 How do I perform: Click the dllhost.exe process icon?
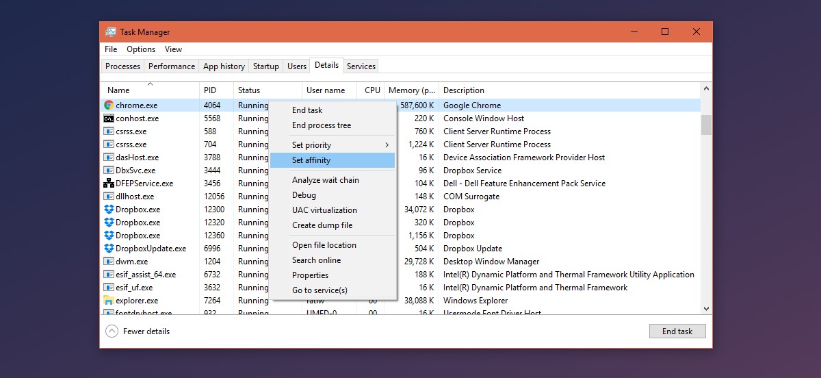[109, 197]
